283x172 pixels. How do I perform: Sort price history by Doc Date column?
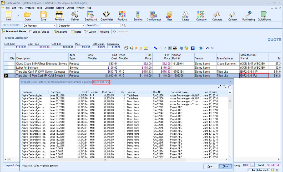click(61, 92)
